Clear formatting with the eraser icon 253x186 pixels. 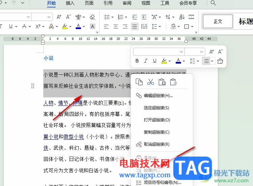[x=93, y=17]
